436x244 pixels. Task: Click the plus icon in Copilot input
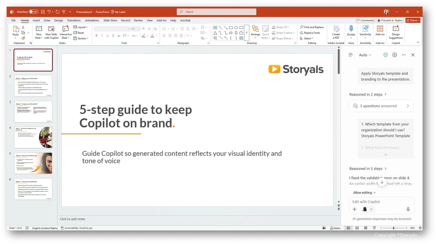tap(354, 209)
